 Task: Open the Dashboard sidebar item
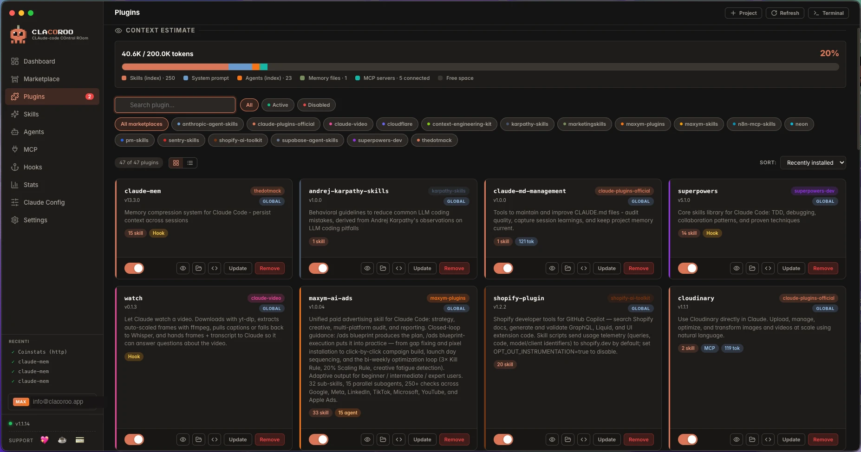pyautogui.click(x=52, y=61)
